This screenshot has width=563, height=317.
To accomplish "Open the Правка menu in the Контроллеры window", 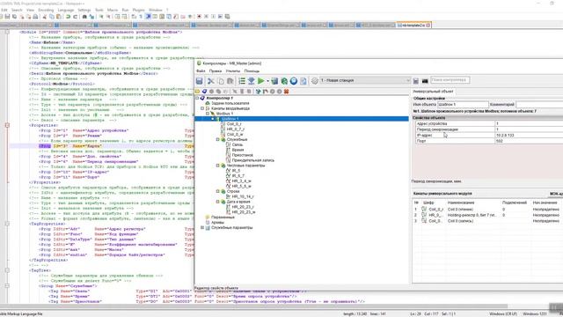I will tap(216, 71).
